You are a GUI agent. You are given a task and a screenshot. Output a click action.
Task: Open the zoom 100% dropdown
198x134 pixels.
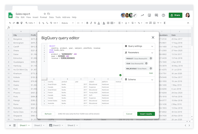click(x=30, y=23)
